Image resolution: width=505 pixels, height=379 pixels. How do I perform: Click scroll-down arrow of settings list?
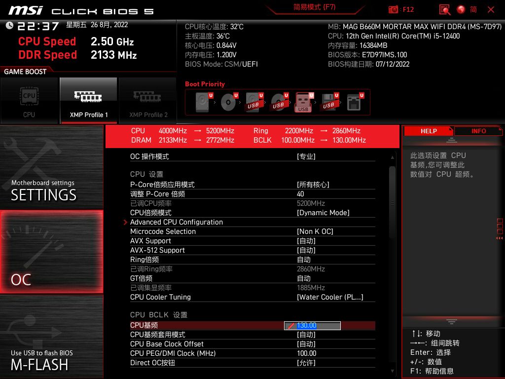click(392, 371)
